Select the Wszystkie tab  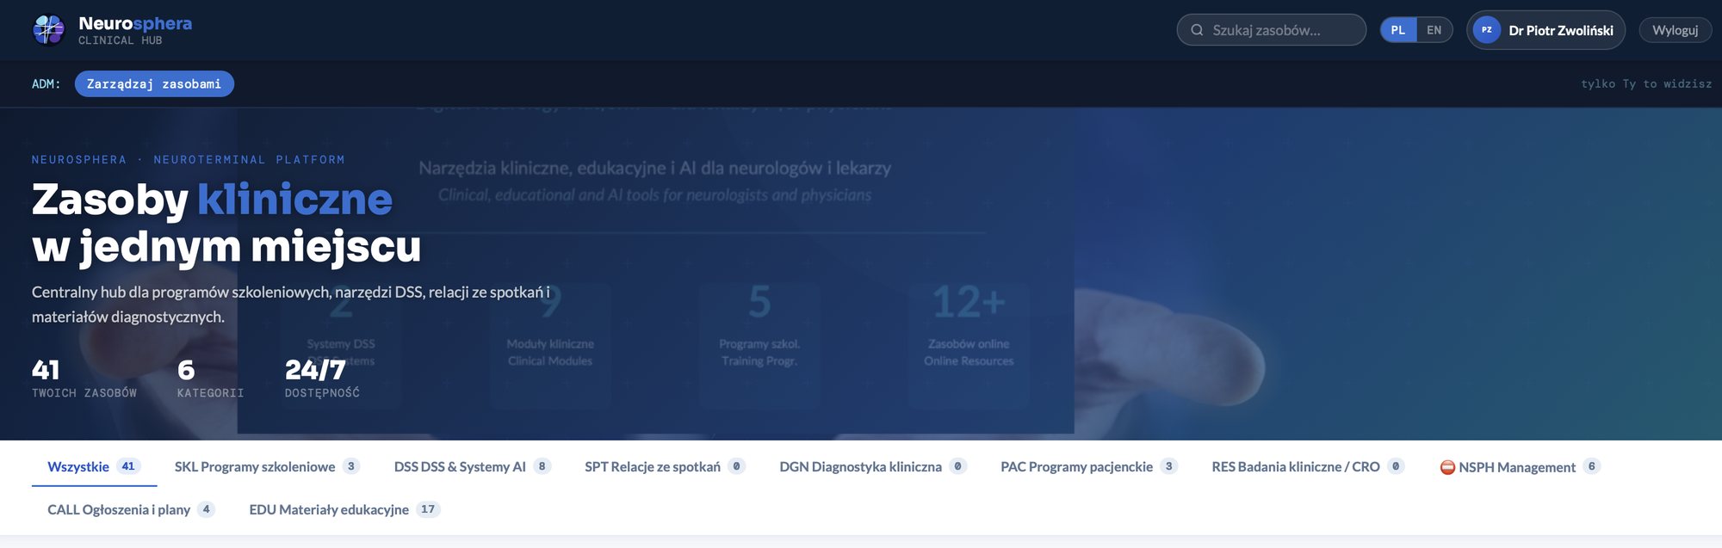(94, 466)
